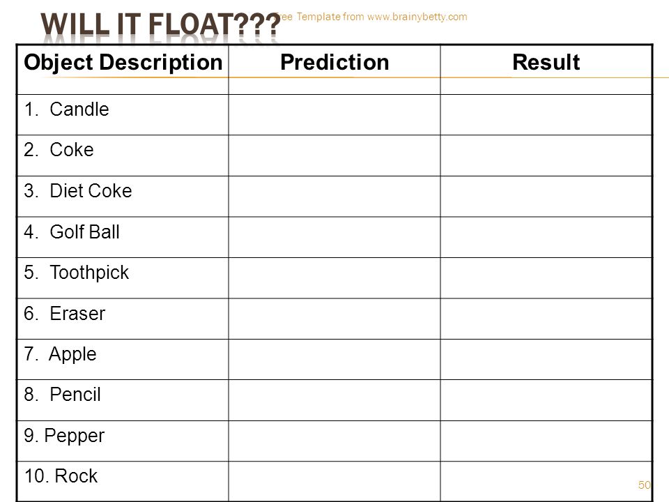This screenshot has height=502, width=669.
Task: Click the Prediction cell for Rock
Action: 334,481
